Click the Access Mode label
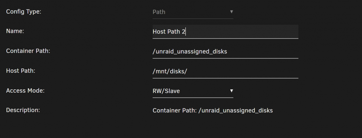Screen dimensions: 362x138 (x=25, y=90)
